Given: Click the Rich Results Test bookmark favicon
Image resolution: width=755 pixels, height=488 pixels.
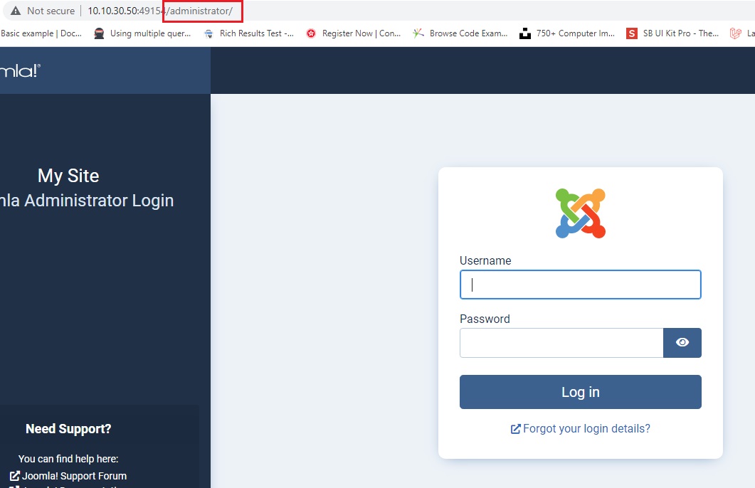Looking at the screenshot, I should pos(208,33).
